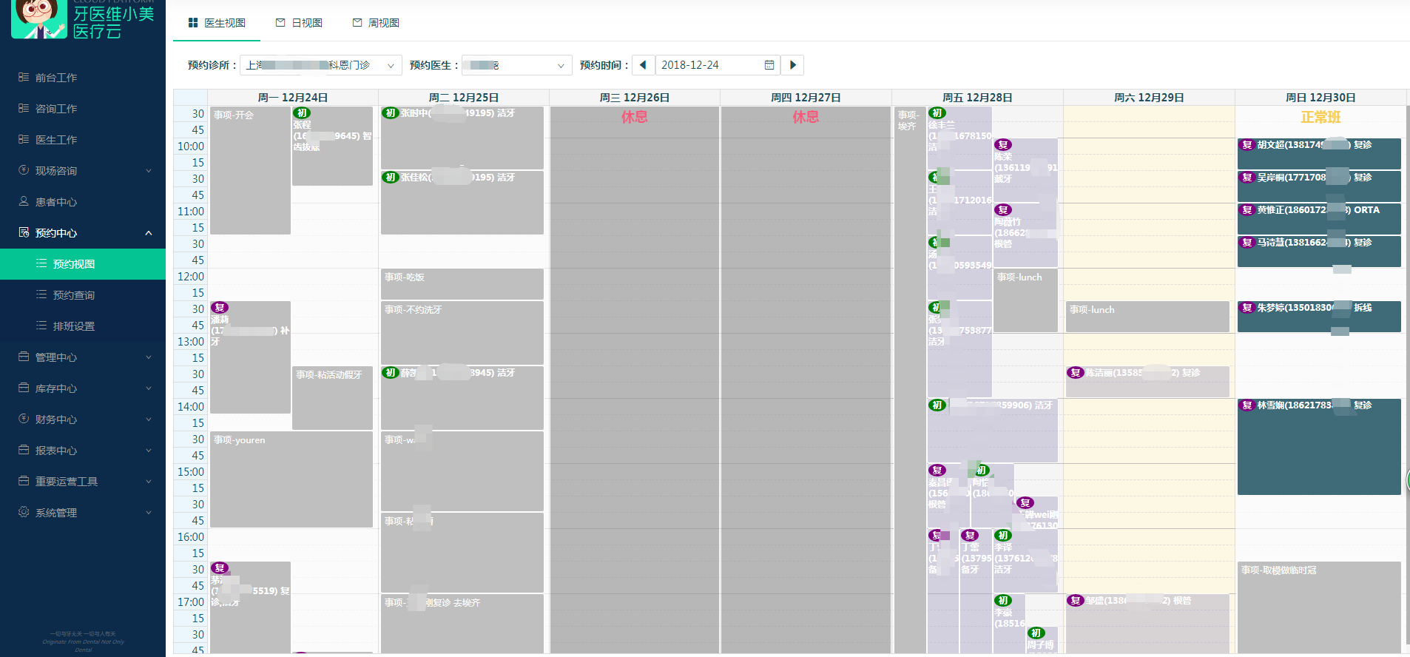Open the 前台工作 sidebar icon
Viewport: 1410px width, 657px height.
[24, 77]
